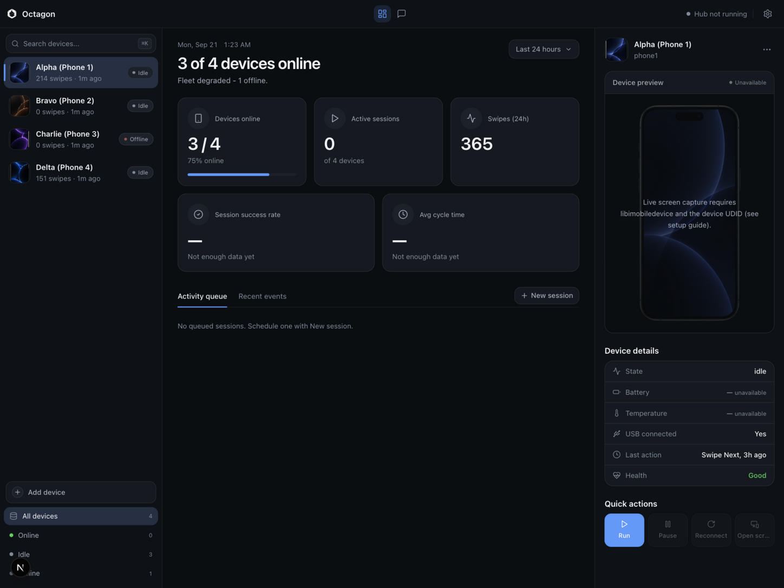Open the dashboard grid view icon
Viewport: 784px width, 588px height.
point(382,14)
